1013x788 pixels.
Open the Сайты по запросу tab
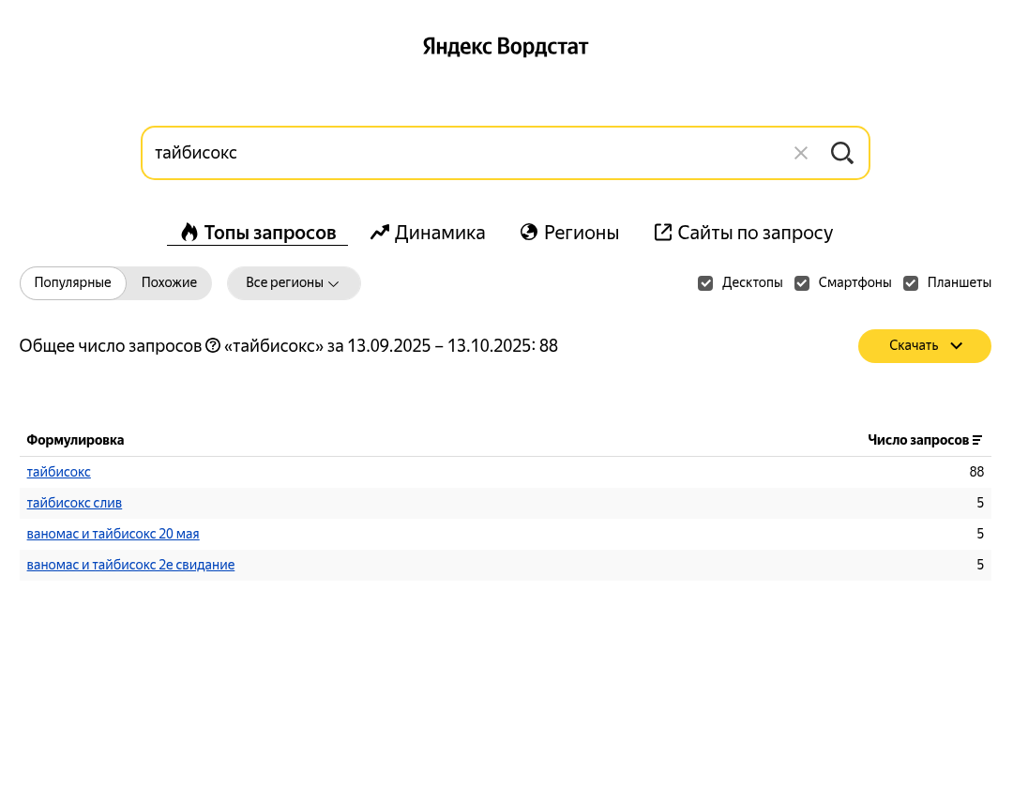[744, 233]
